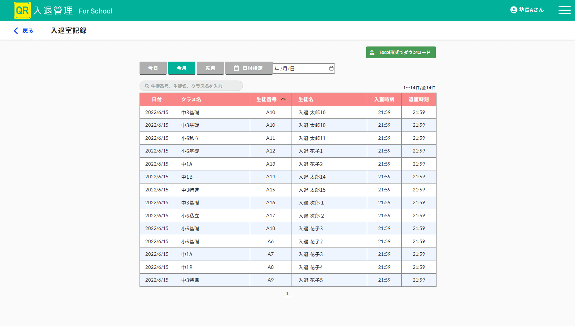Download records with Excel形式でダウンロード button
Screen dimensions: 575x326
[x=401, y=52]
